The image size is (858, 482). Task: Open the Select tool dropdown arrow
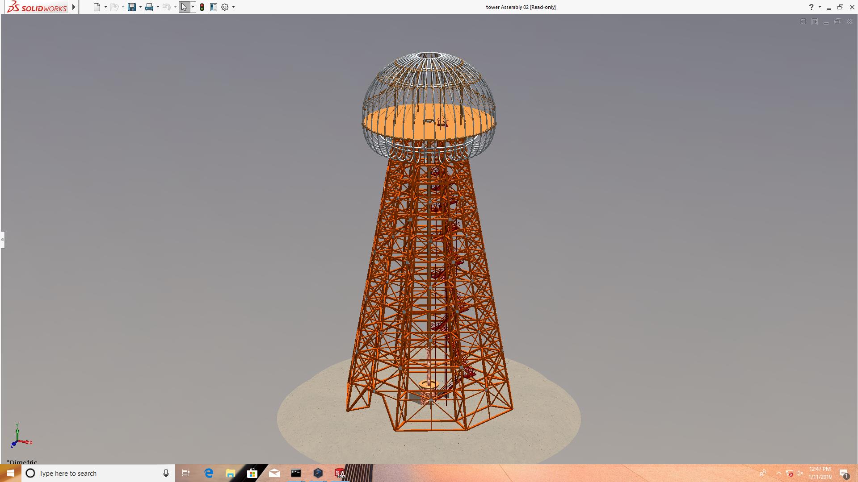coord(193,7)
